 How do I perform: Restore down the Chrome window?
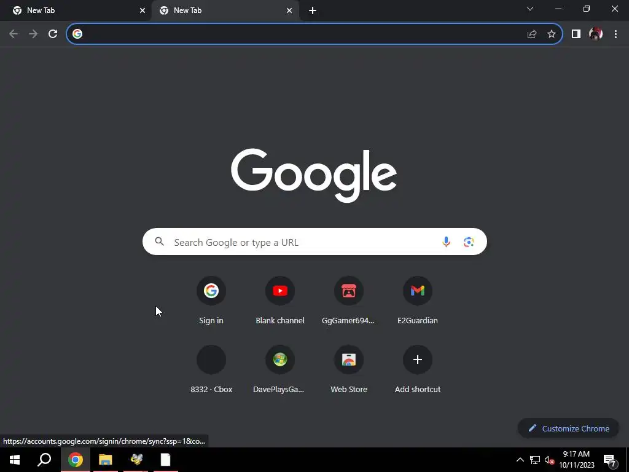point(587,9)
